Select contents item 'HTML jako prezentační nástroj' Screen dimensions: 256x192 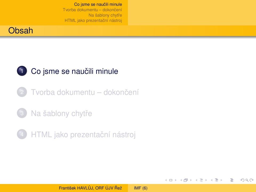coord(83,135)
